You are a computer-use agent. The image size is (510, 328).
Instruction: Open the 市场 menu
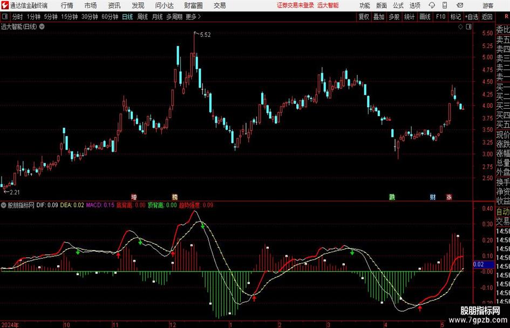coord(91,5)
